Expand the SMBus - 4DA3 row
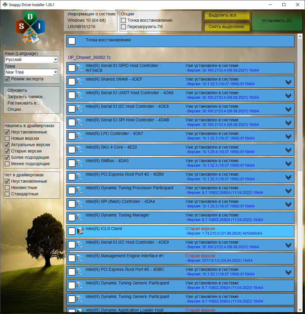Viewport: 305px width, 314px height. click(288, 164)
